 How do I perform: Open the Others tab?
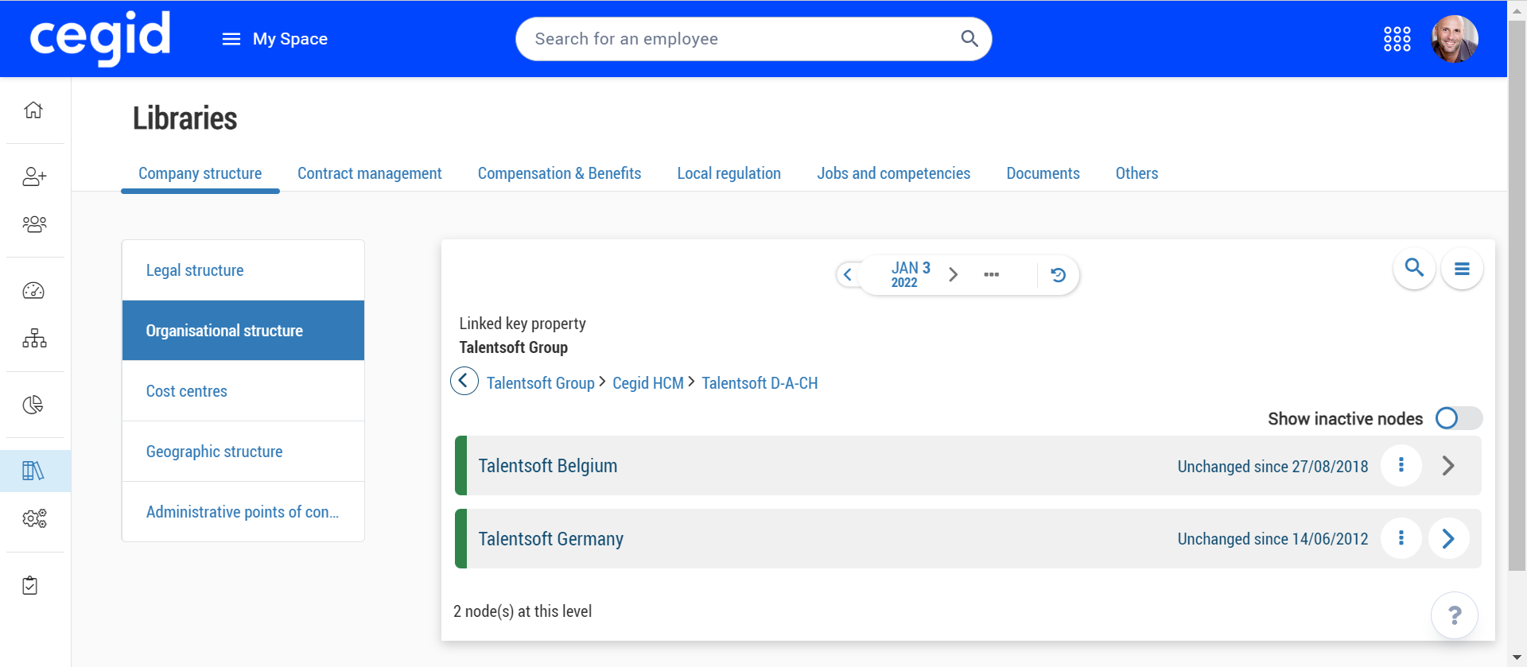coord(1137,173)
